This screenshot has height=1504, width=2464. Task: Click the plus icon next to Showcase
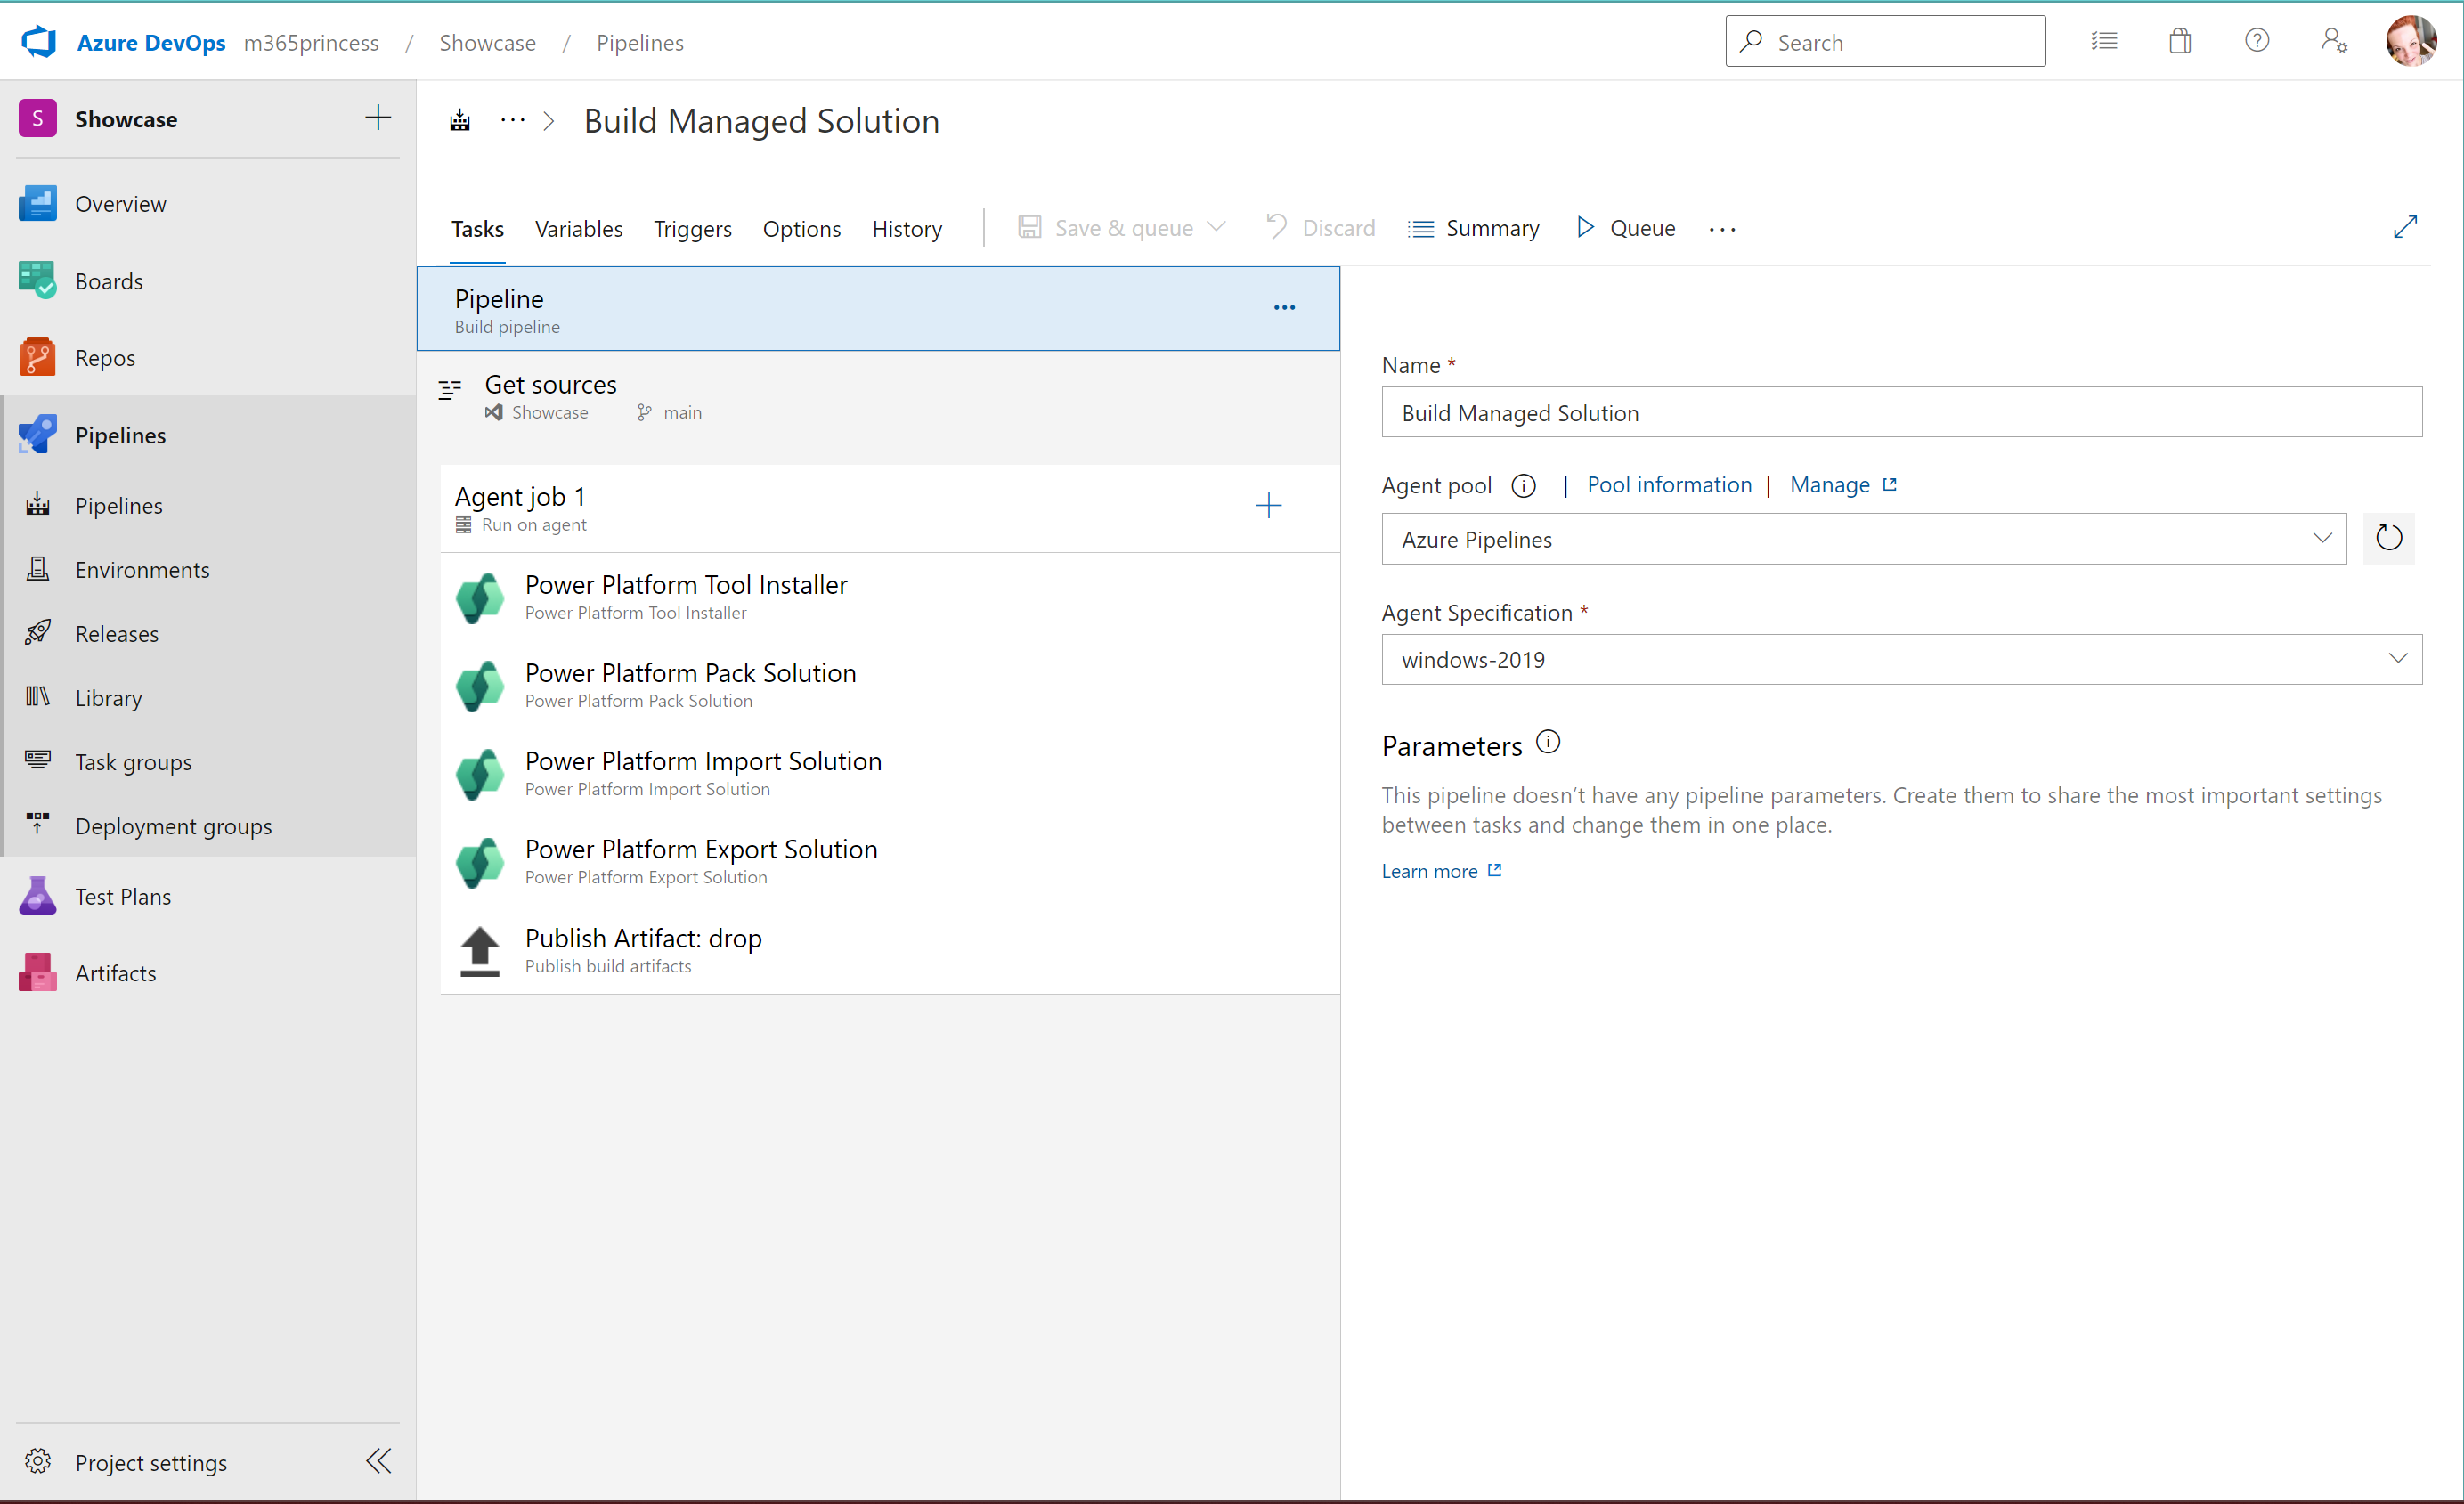point(378,118)
